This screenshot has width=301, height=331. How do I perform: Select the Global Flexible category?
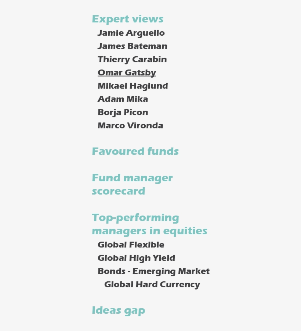point(131,245)
